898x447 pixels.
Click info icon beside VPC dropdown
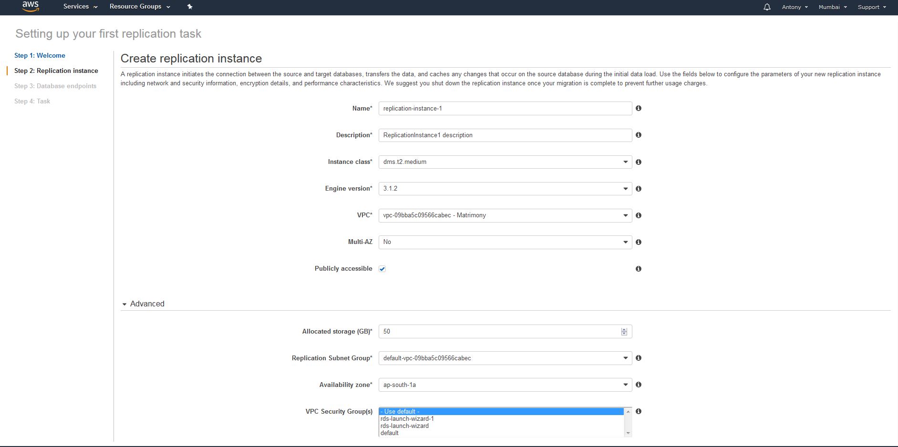point(639,215)
